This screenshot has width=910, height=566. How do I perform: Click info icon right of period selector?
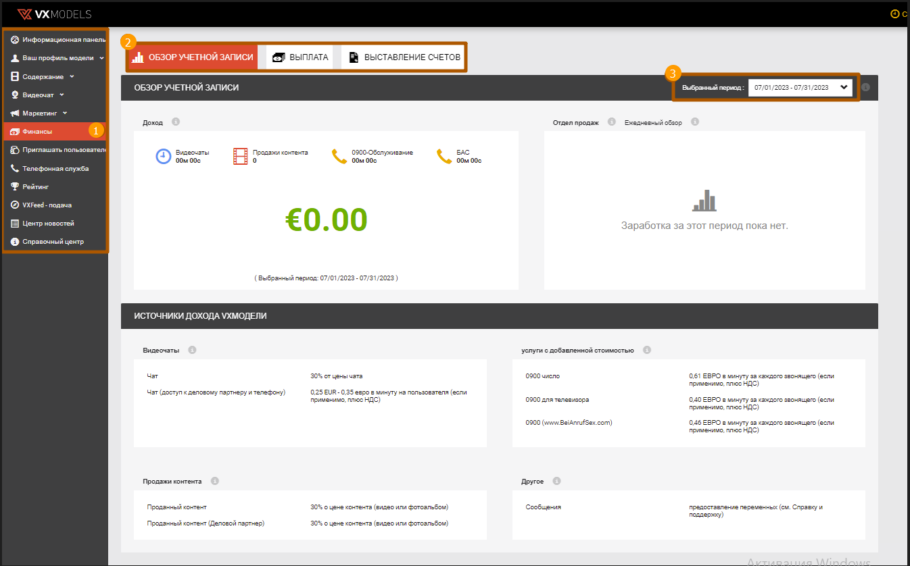point(865,87)
